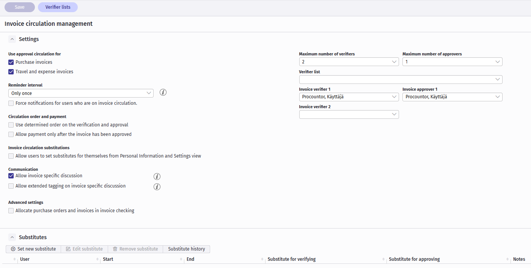Toggle Force notifications for users checkbox

(11, 103)
